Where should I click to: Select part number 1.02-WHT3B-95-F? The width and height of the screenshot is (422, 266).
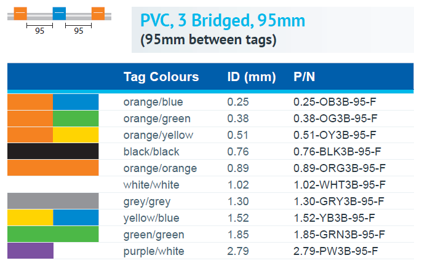click(340, 185)
